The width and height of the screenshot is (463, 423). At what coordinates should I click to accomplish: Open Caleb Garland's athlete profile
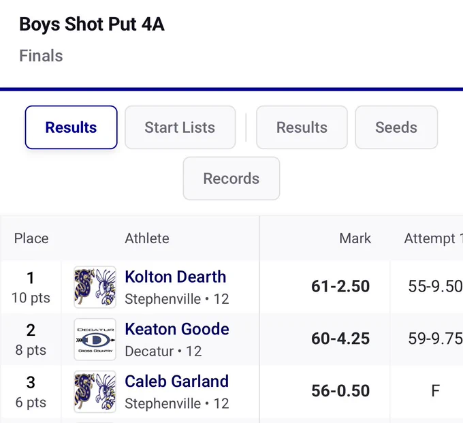click(176, 381)
